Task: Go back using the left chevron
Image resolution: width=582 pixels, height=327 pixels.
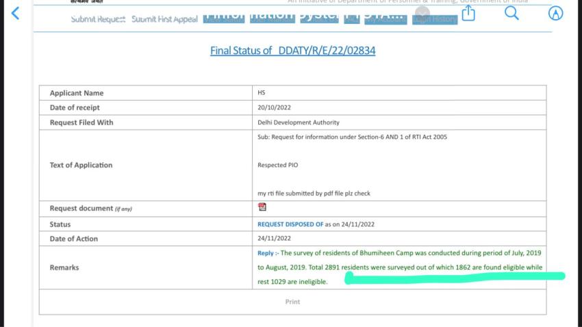Action: point(15,14)
